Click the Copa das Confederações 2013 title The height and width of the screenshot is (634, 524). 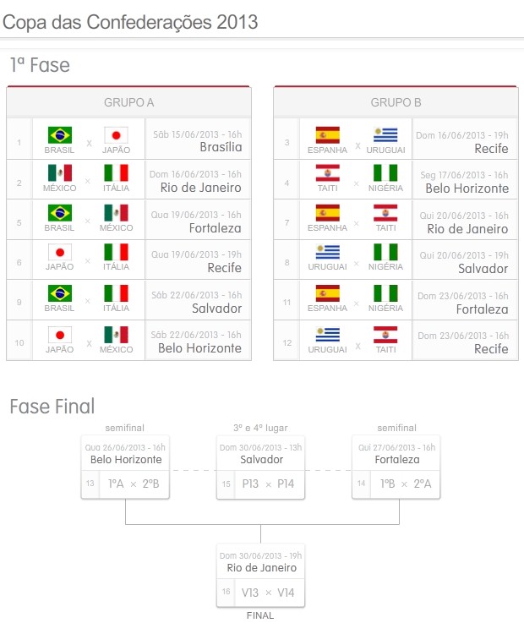click(130, 22)
